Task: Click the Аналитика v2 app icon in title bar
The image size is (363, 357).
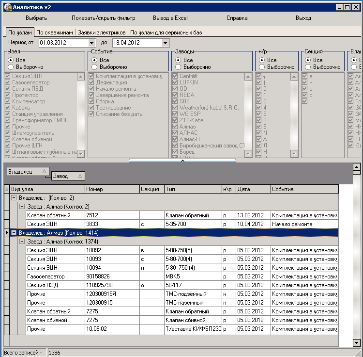Action: pyautogui.click(x=8, y=7)
